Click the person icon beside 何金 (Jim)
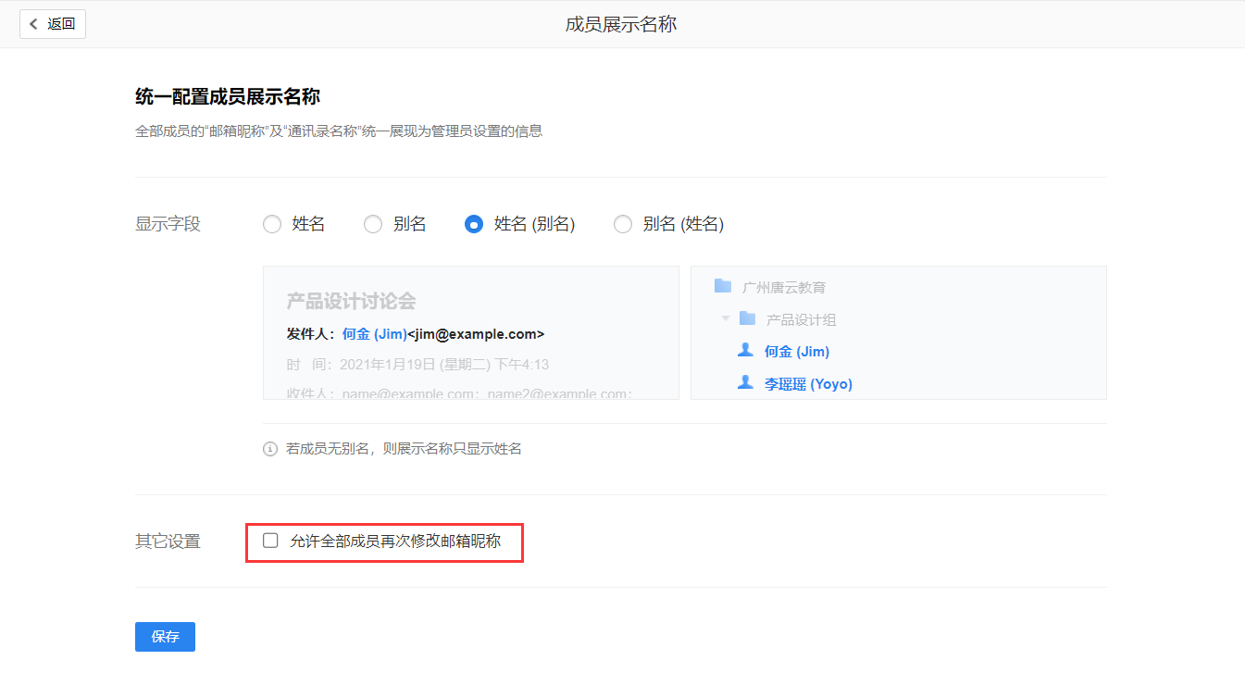The width and height of the screenshot is (1245, 685). [x=745, y=351]
